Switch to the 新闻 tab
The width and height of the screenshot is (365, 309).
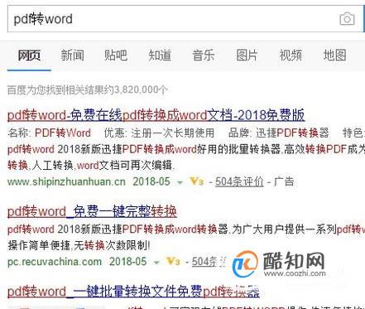pos(73,56)
